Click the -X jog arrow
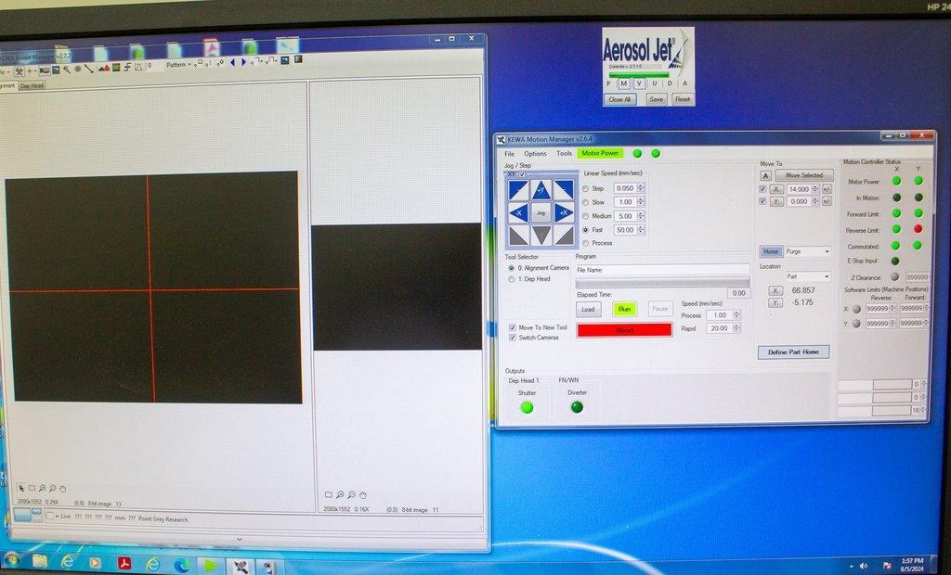The width and height of the screenshot is (951, 575). coord(519,212)
